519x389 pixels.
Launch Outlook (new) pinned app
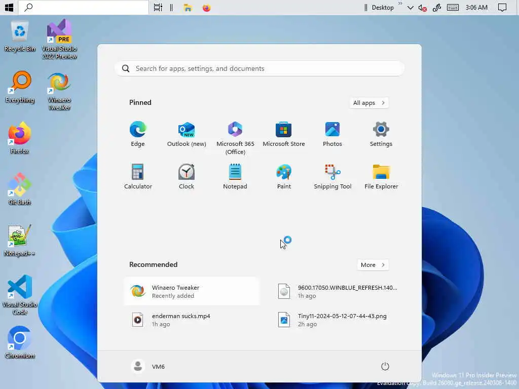[187, 134]
